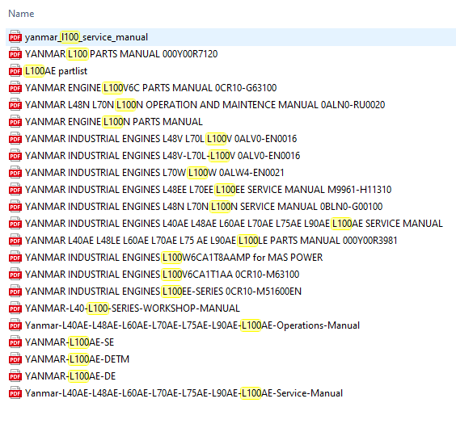Select L48N L70N L100N SERVICE MANUAL name
Screen dimensions: 456x428
coord(204,207)
